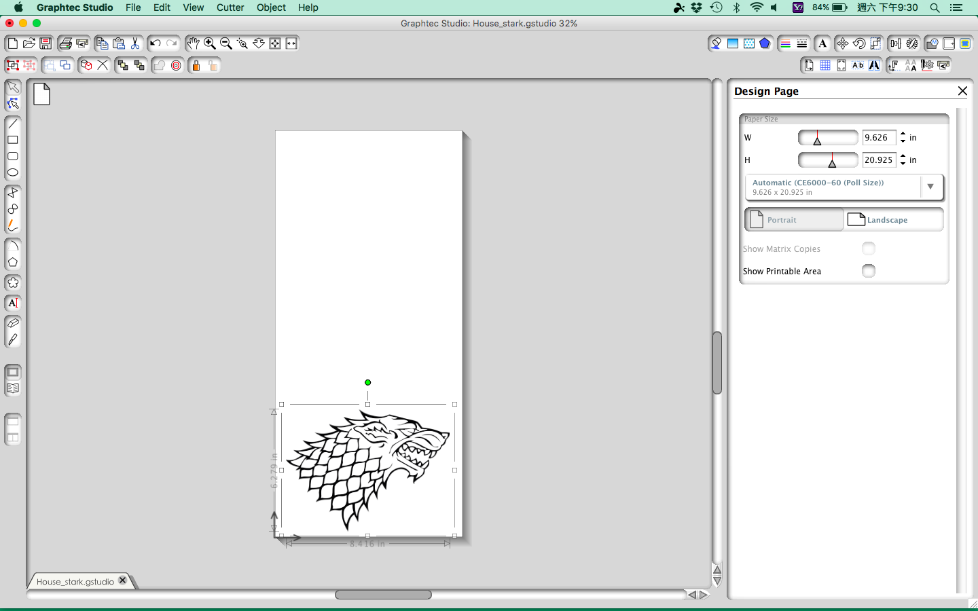978x611 pixels.
Task: Open Wi-Fi status in the menu bar
Action: pyautogui.click(x=757, y=7)
